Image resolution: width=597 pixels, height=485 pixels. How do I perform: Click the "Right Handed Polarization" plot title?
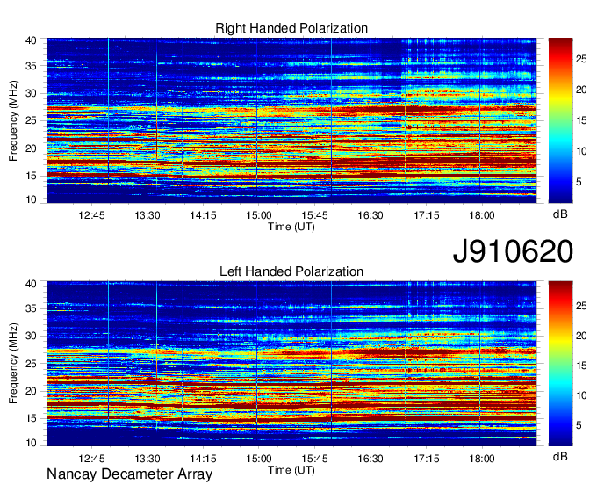[x=291, y=28]
